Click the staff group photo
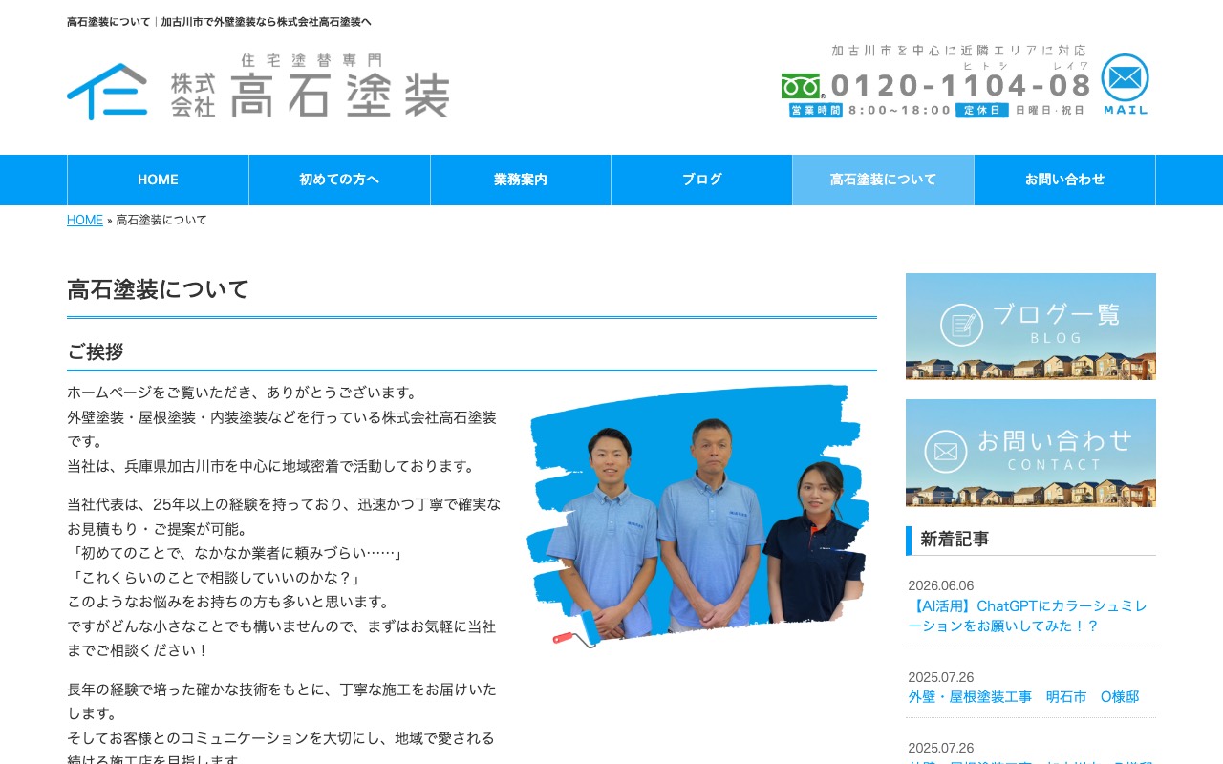 click(697, 516)
